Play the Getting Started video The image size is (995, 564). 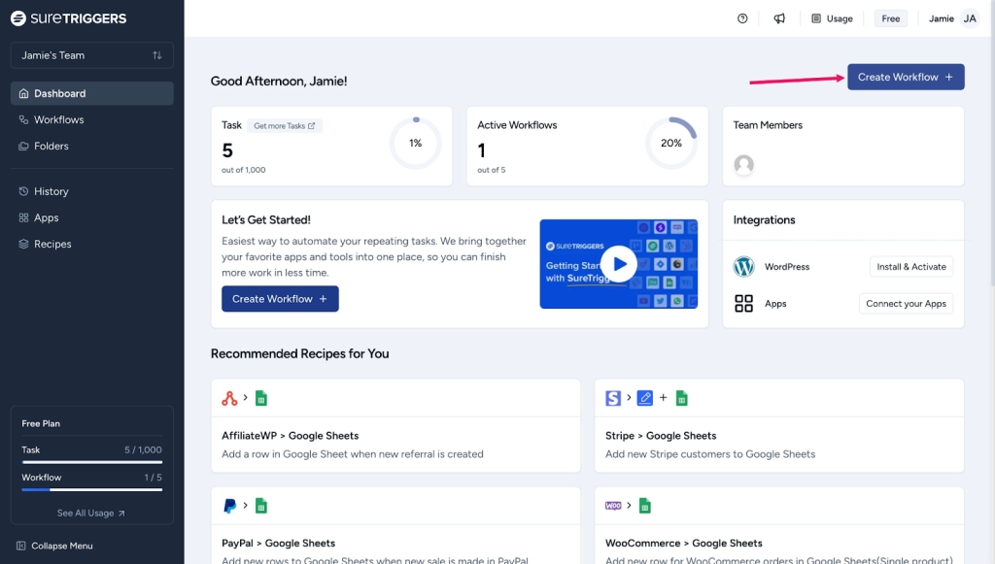(619, 264)
